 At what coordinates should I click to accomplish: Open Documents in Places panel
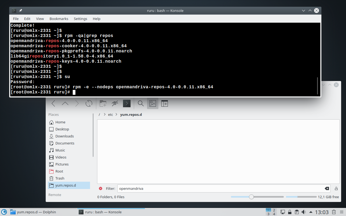tap(69, 143)
